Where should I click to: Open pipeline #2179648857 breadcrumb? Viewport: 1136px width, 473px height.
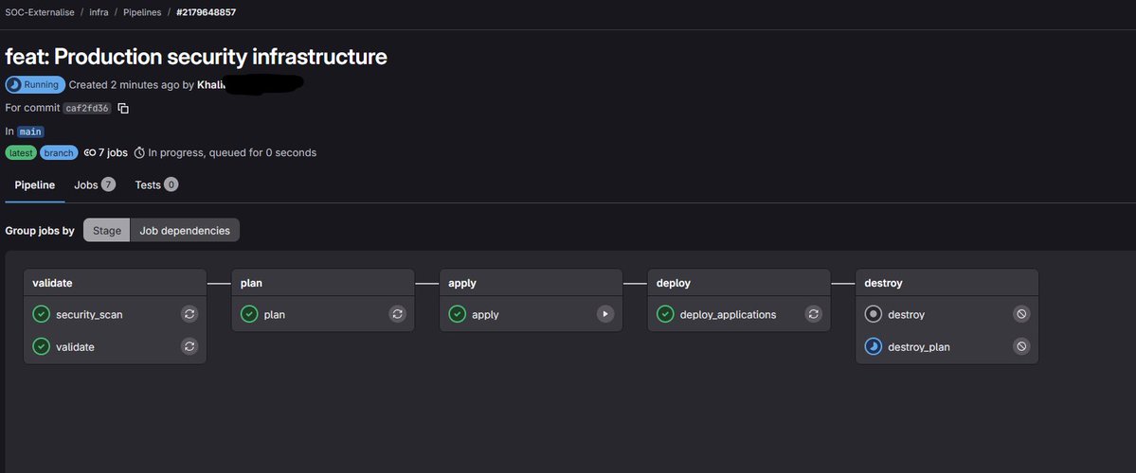pos(206,12)
